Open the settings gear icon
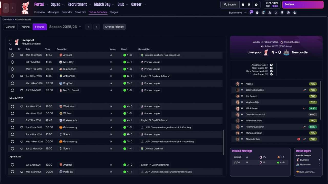Screen dimensions: 328x184 [x=256, y=5]
